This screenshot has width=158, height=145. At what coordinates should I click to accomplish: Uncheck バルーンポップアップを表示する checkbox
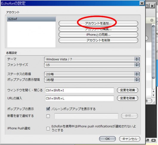(x=48, y=109)
